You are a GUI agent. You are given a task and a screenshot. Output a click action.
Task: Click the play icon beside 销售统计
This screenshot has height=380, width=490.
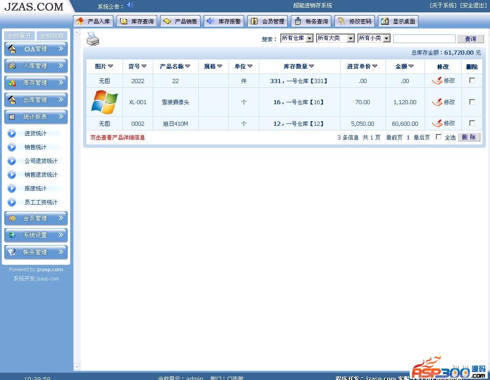point(11,147)
